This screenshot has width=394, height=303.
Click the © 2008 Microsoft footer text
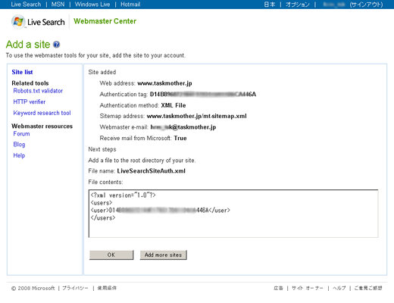click(x=33, y=288)
